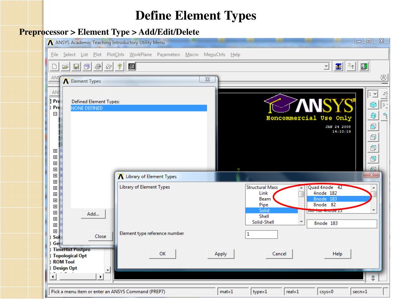Open the Select menu

[69, 54]
